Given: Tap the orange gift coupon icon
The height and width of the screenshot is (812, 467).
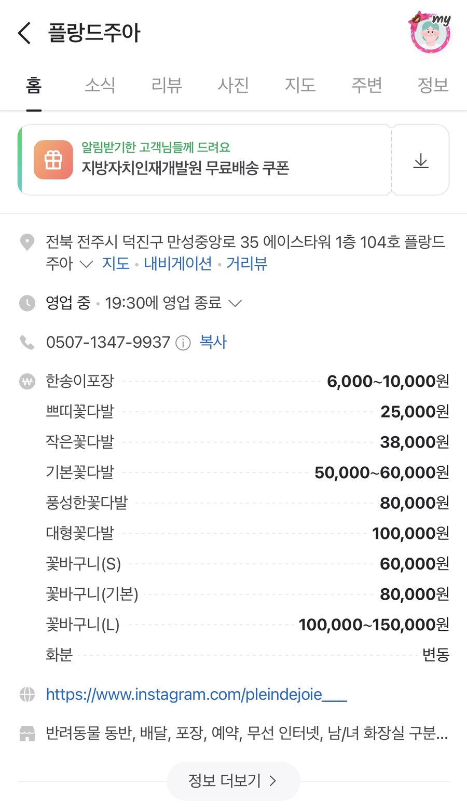Looking at the screenshot, I should click(x=53, y=160).
